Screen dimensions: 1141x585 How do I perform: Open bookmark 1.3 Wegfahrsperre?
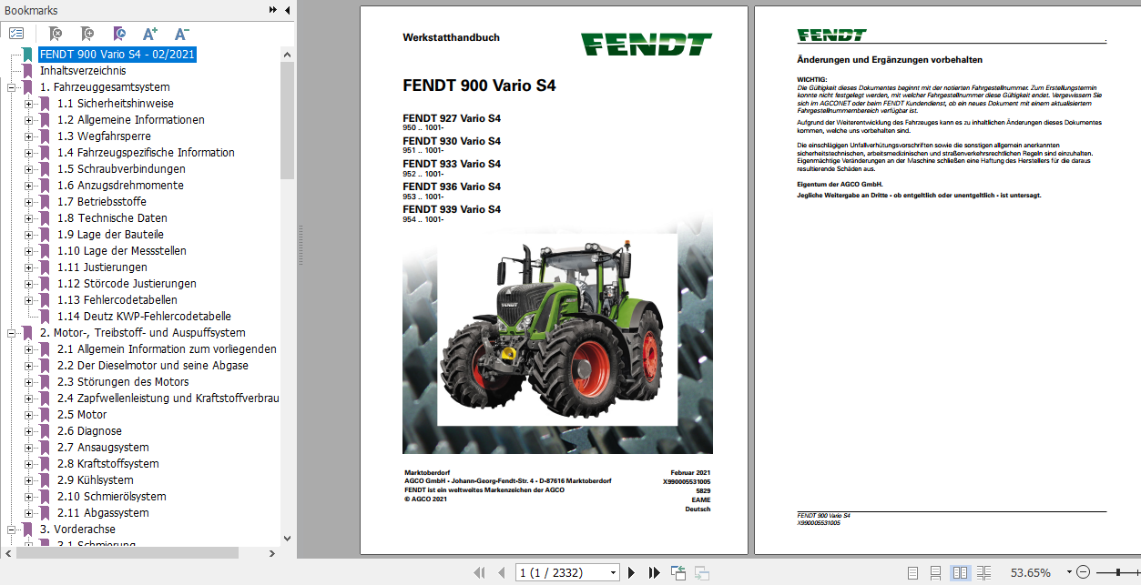104,136
